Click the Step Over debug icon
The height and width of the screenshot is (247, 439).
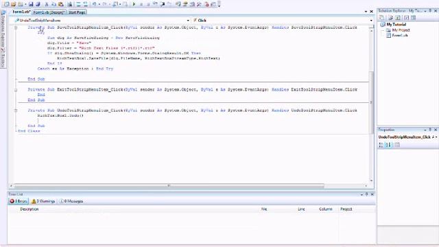tap(162, 4)
